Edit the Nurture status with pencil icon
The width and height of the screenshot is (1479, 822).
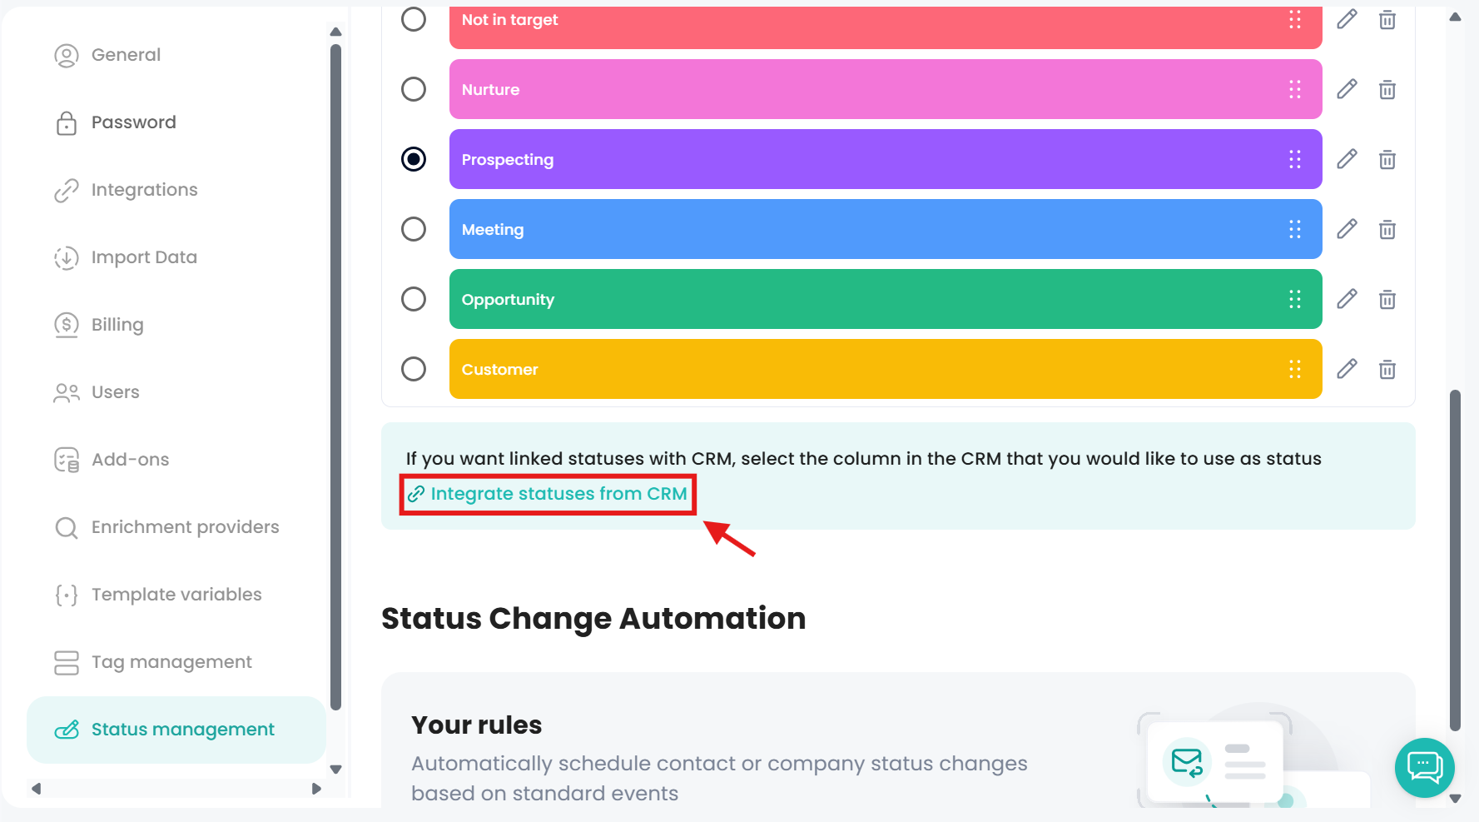pyautogui.click(x=1347, y=89)
